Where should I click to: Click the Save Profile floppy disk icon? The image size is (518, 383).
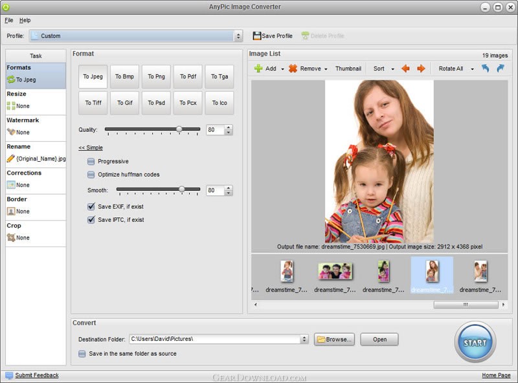click(x=256, y=36)
